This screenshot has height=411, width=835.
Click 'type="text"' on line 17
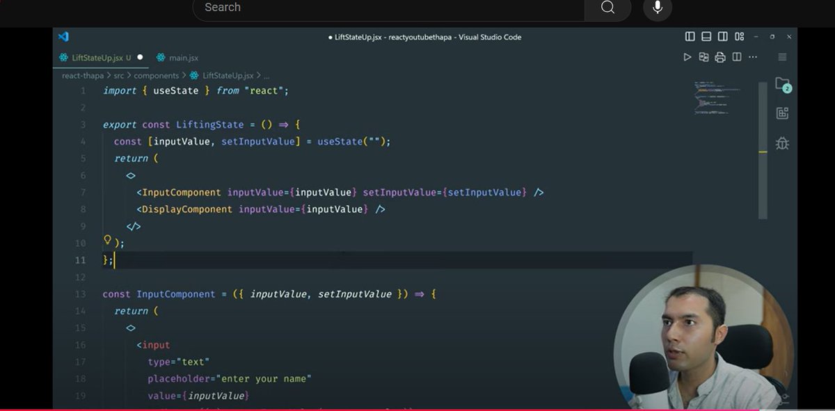point(179,362)
